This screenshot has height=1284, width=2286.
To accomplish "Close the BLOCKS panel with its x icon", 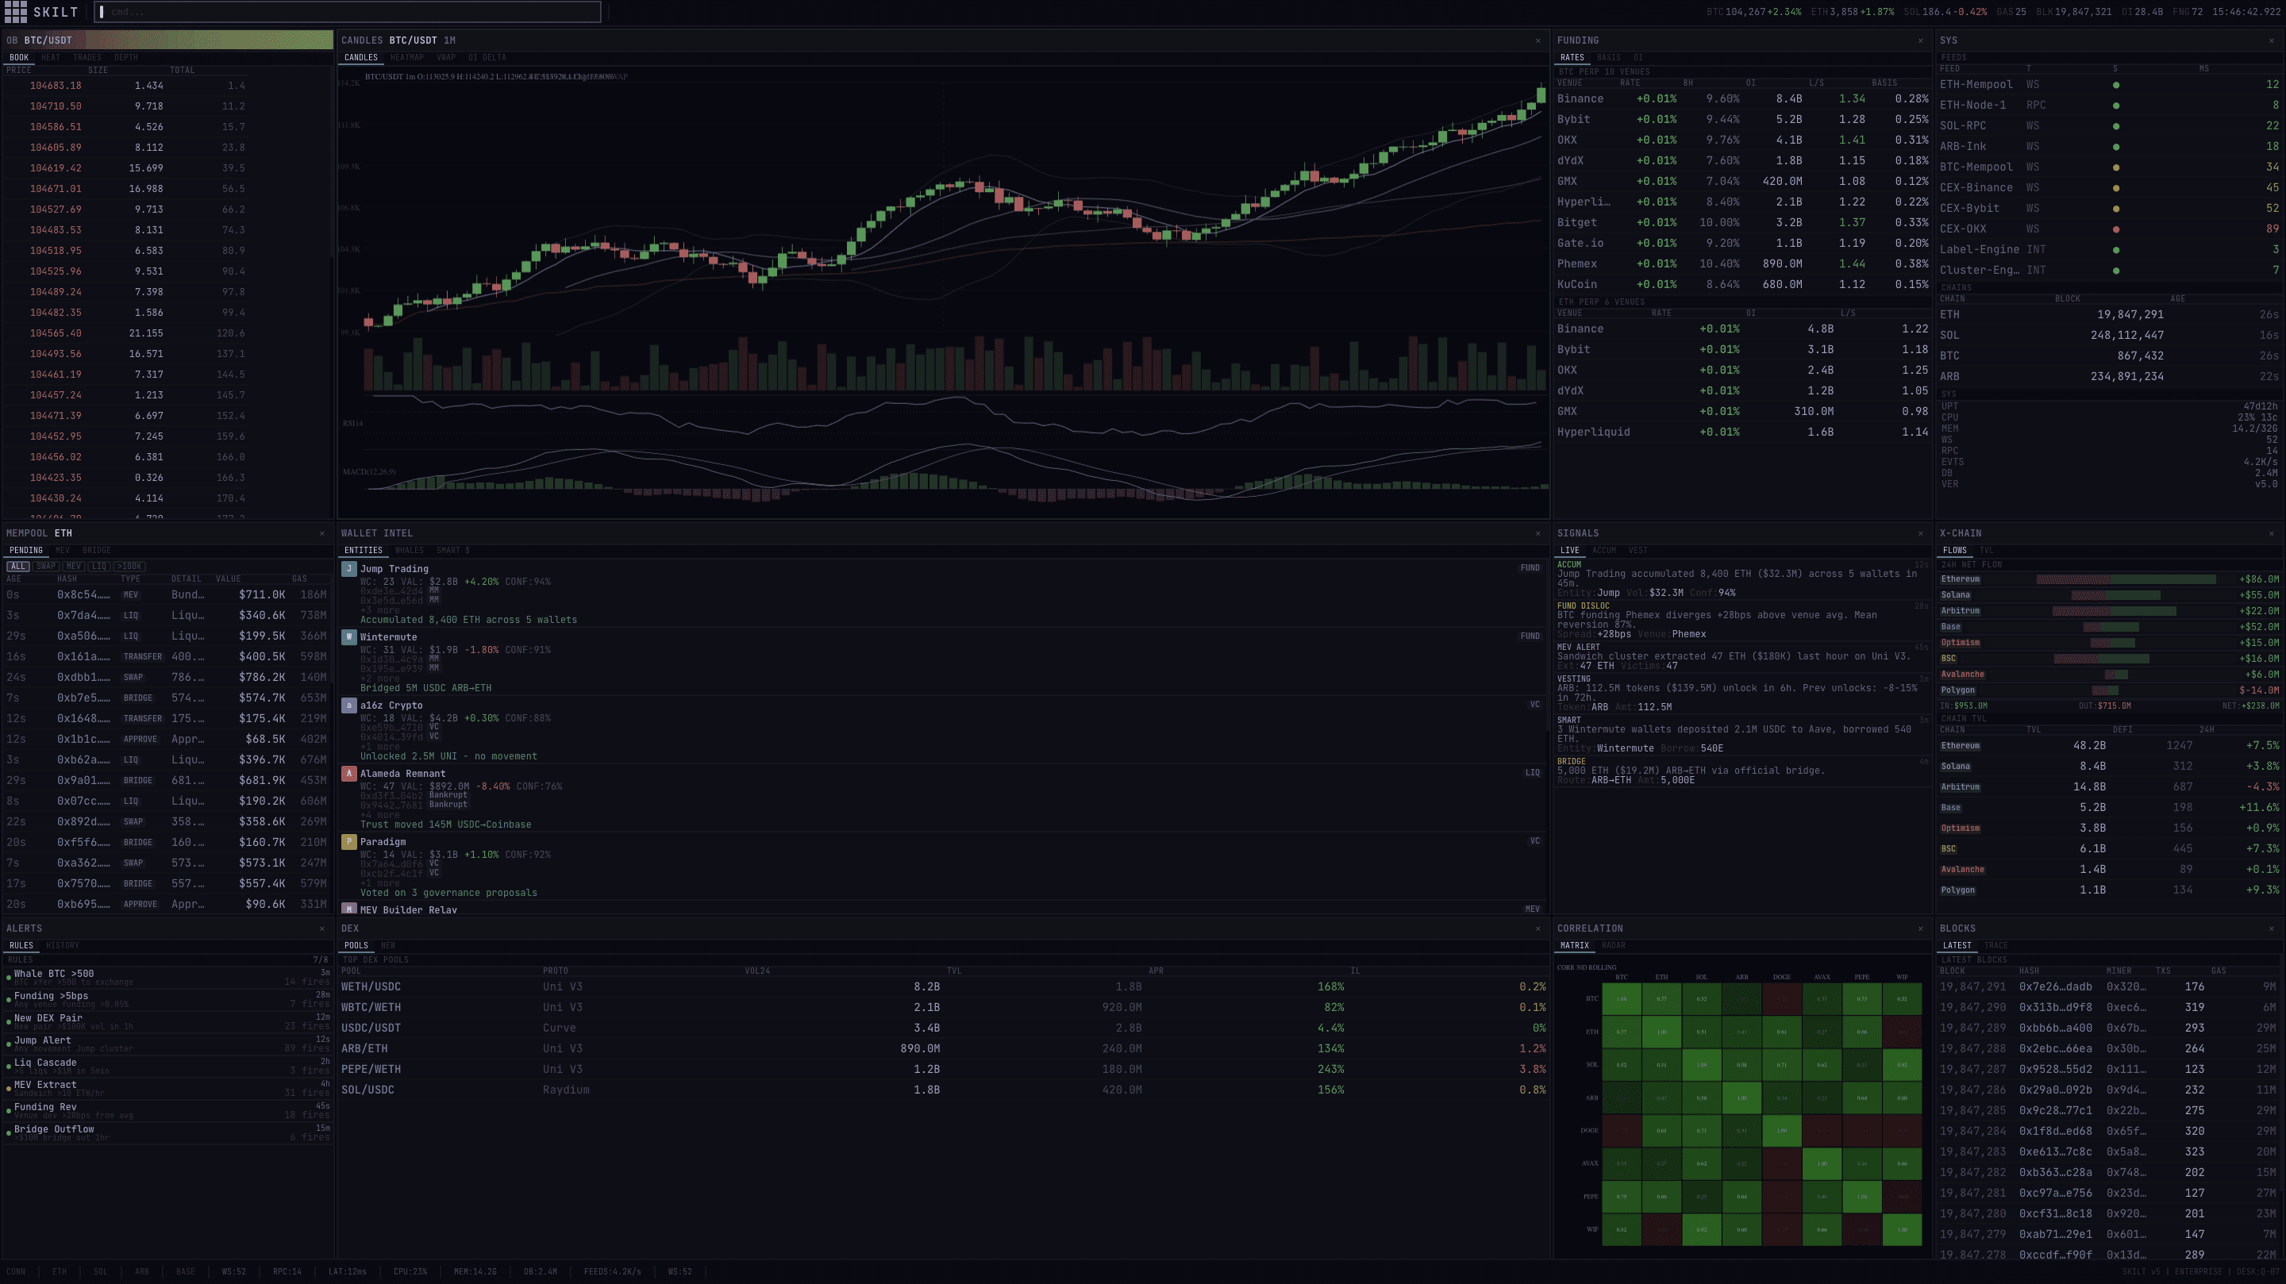I will 2271,928.
